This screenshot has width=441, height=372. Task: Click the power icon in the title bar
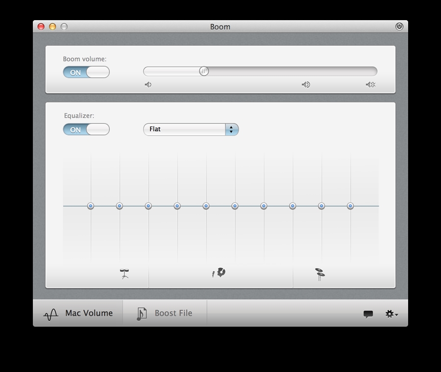[x=399, y=27]
